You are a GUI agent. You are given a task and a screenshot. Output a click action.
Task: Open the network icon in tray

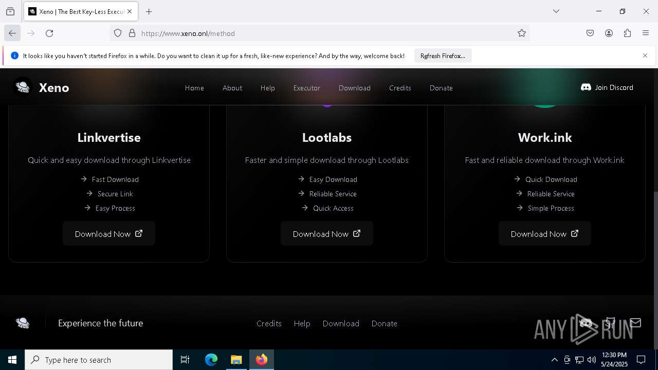pyautogui.click(x=579, y=360)
